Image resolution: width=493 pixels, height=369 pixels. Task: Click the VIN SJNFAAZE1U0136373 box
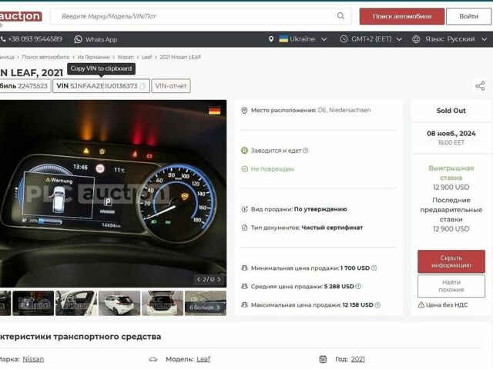(101, 86)
